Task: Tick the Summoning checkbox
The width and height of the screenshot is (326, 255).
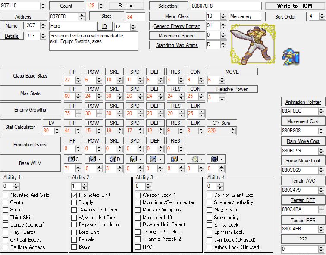Action: pos(209,218)
